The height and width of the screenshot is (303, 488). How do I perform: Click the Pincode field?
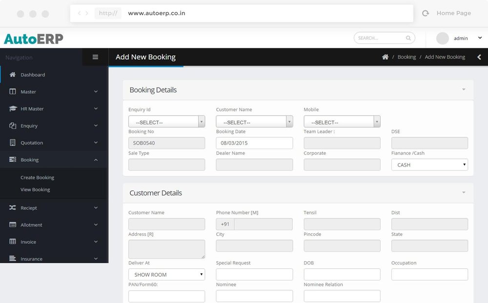click(x=342, y=246)
